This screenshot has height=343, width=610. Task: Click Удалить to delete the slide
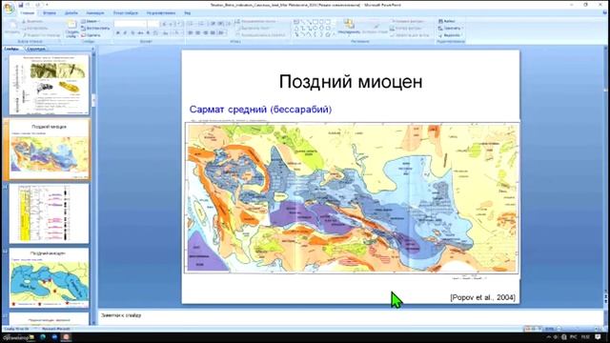tap(91, 35)
